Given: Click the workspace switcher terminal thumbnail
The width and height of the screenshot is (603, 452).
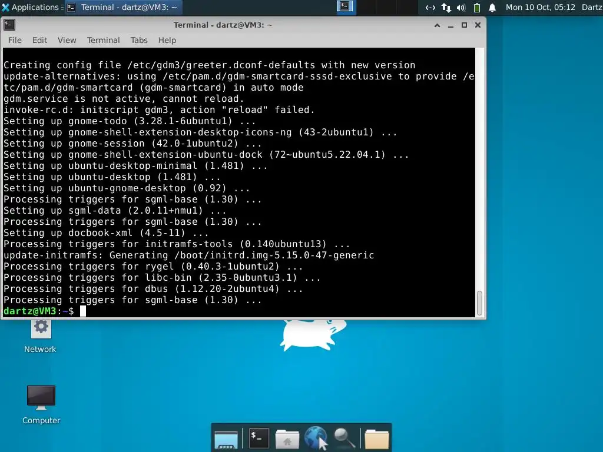Looking at the screenshot, I should pos(345,6).
